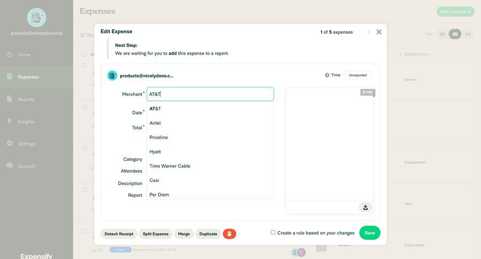Delete this expense with trash button

[x=229, y=234]
